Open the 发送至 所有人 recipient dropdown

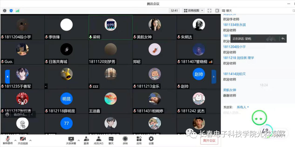(243, 107)
